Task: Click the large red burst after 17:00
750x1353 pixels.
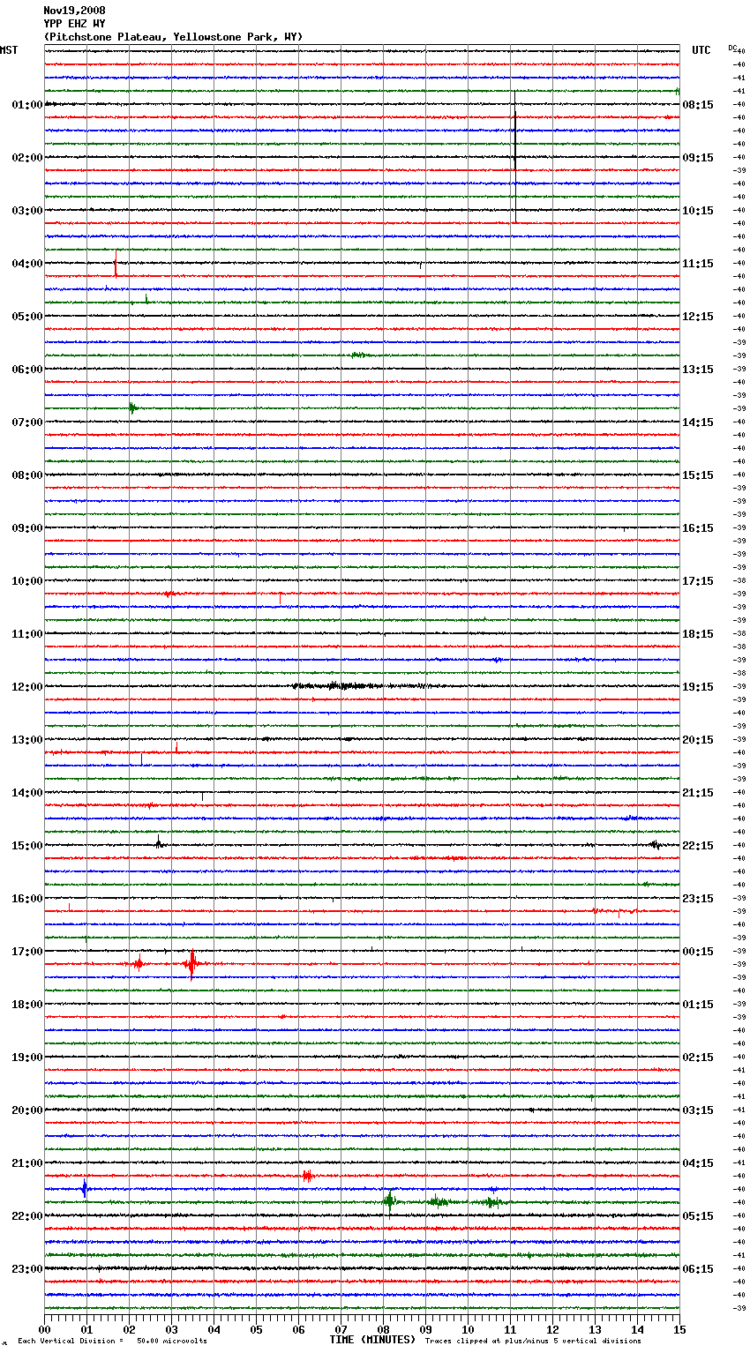Action: 191,964
